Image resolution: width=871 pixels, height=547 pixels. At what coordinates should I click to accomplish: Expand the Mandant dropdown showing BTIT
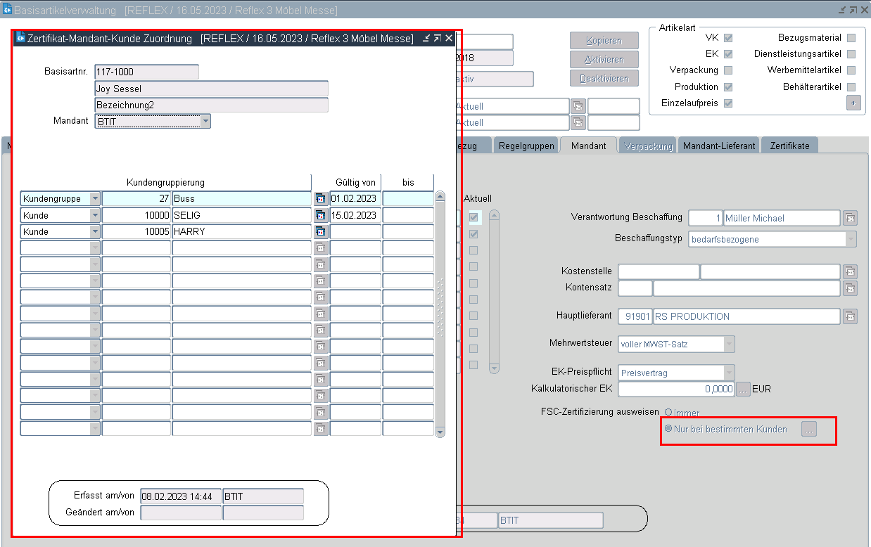(x=205, y=122)
